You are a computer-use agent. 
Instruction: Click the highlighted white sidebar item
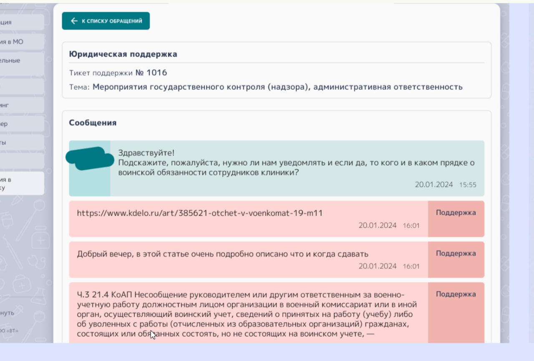22,183
